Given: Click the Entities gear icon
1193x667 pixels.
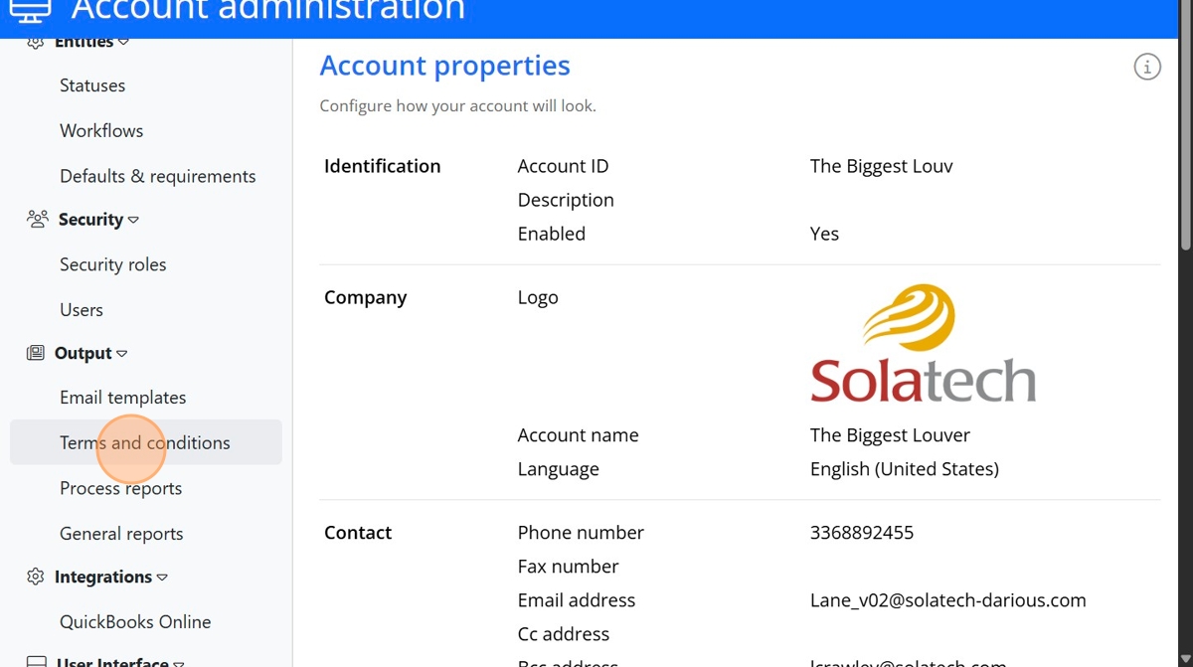Looking at the screenshot, I should (x=36, y=42).
